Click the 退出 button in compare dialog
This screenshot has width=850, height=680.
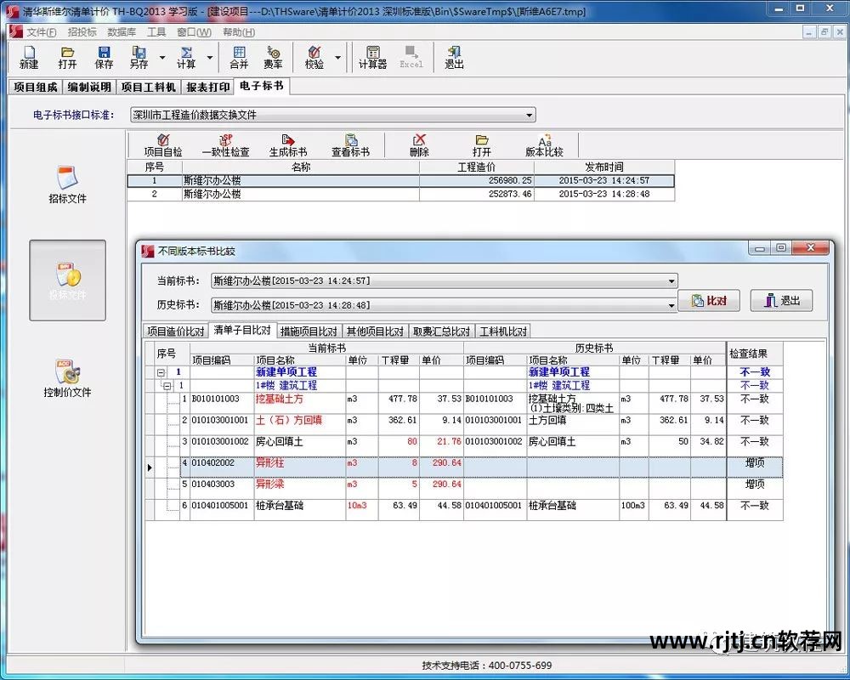781,301
